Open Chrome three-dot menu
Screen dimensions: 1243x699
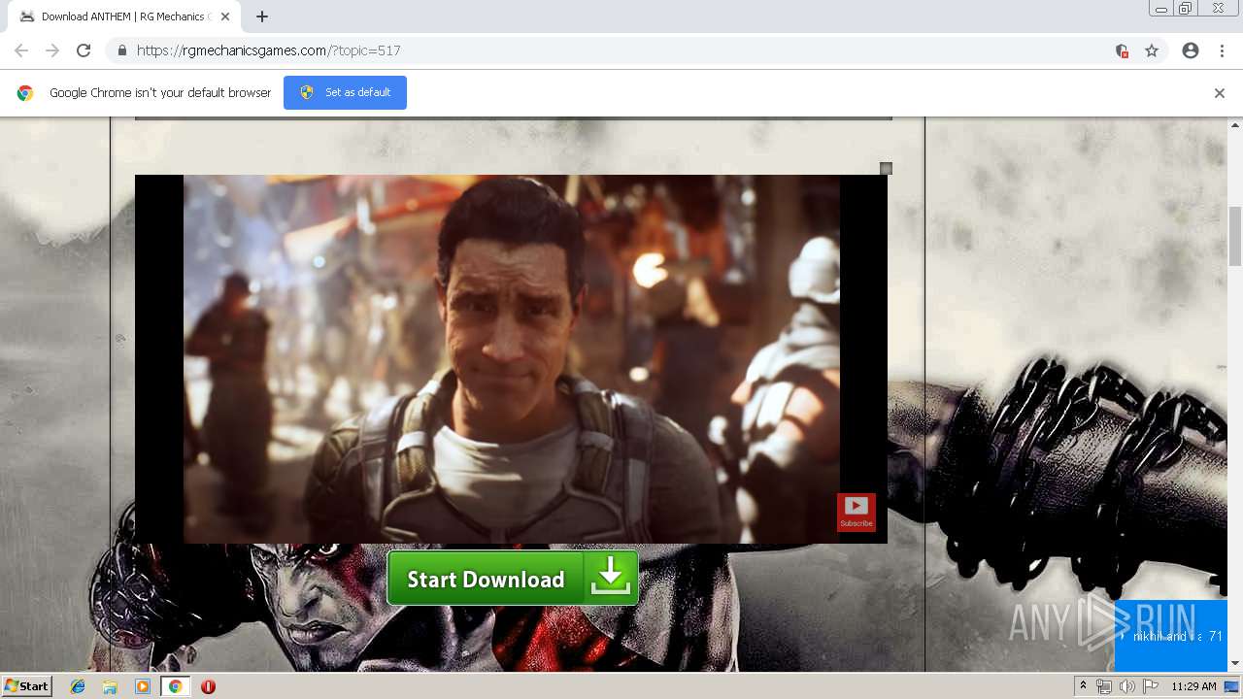(1222, 50)
